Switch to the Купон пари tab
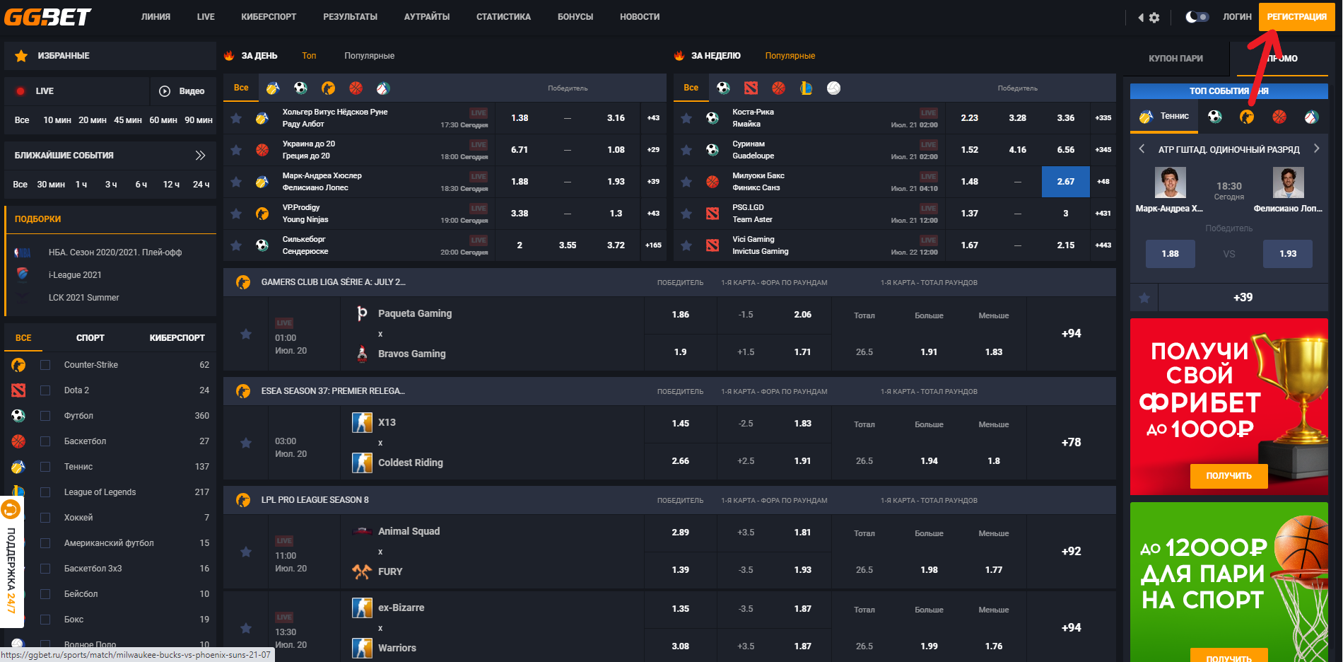 (x=1175, y=59)
